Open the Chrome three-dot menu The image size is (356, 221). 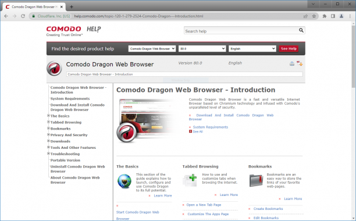pos(350,16)
